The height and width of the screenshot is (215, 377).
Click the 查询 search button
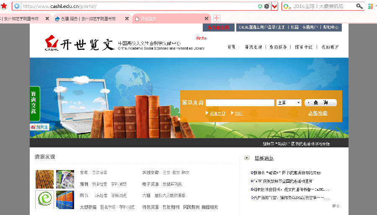pyautogui.click(x=320, y=103)
